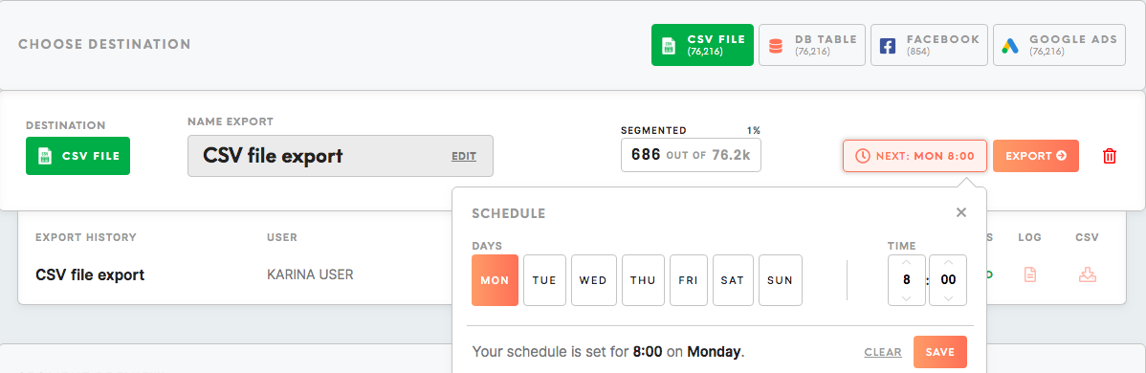Decrease the hour with down arrow

point(906,297)
